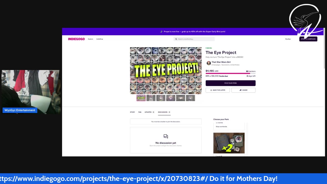Switch to the Story tab
Viewport: 327px width, 184px height.
click(x=132, y=112)
